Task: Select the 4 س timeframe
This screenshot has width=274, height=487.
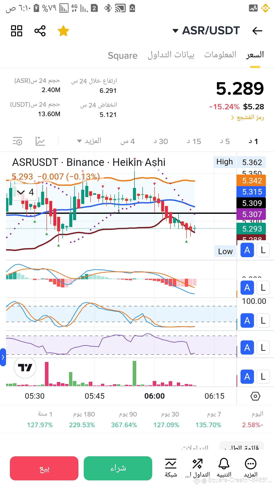Action: pyautogui.click(x=127, y=141)
